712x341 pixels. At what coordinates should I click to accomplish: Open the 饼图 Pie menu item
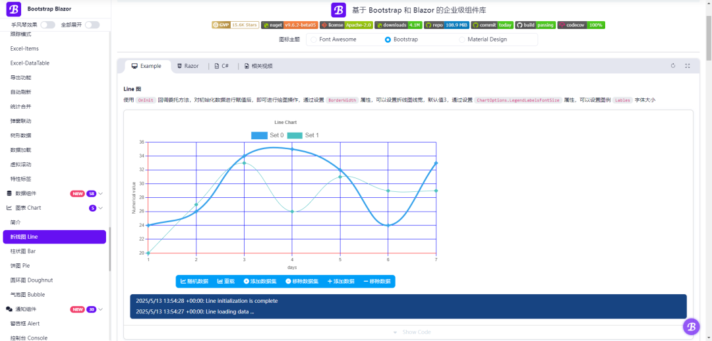55,266
